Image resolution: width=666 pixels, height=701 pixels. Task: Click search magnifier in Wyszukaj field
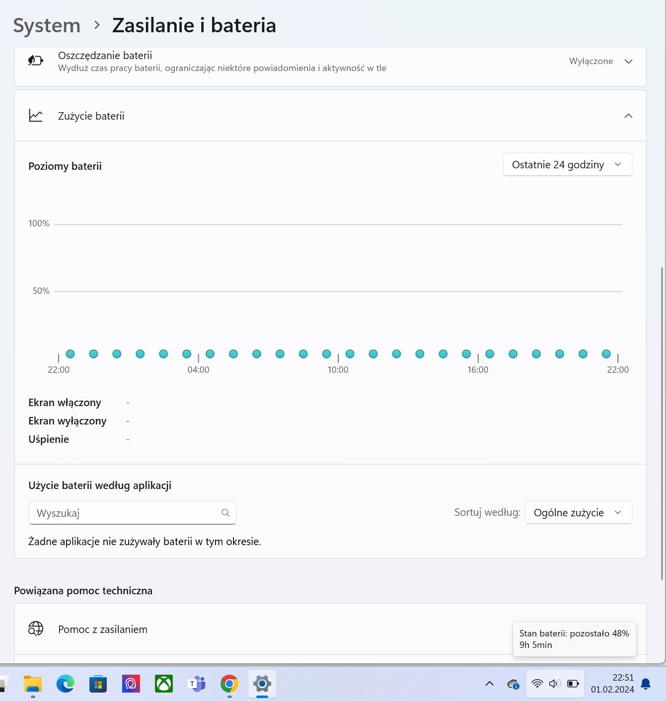click(225, 513)
